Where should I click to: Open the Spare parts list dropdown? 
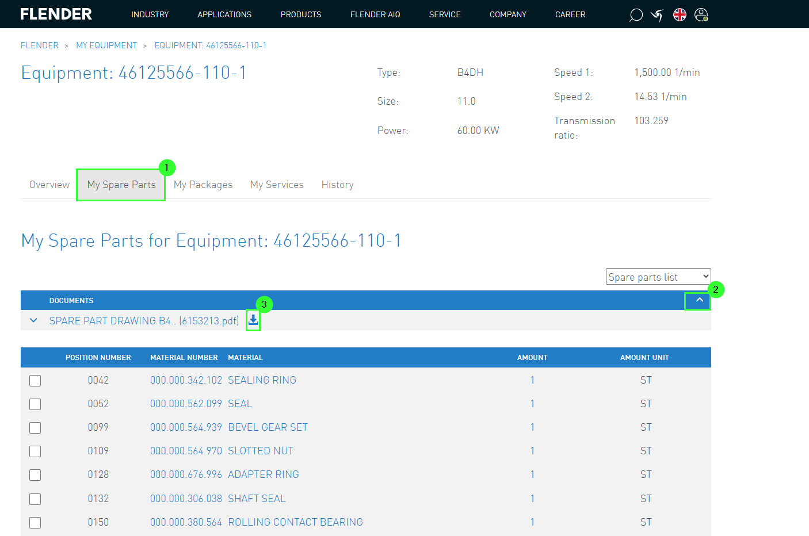point(658,277)
